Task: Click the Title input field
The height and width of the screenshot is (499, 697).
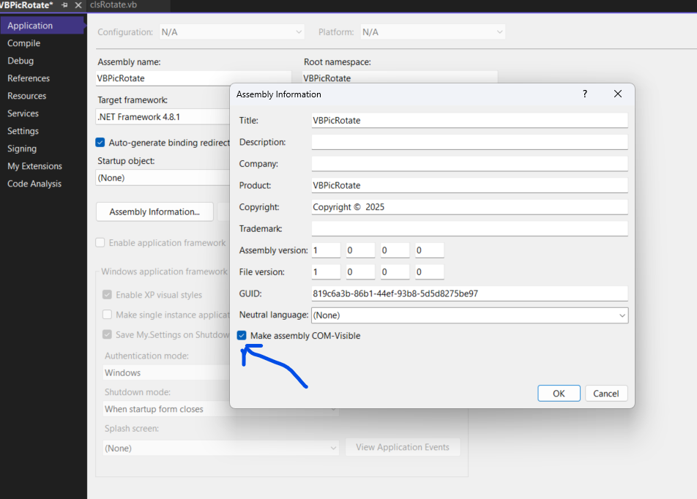Action: pos(469,121)
